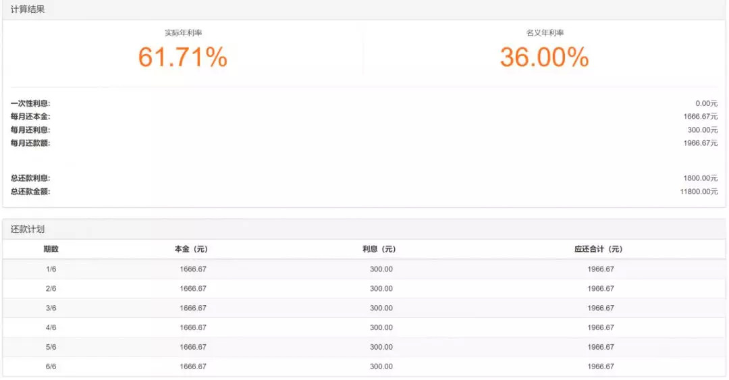Click the 11800.00元 total repayment value
Viewport: 729px width, 380px height.
click(699, 191)
